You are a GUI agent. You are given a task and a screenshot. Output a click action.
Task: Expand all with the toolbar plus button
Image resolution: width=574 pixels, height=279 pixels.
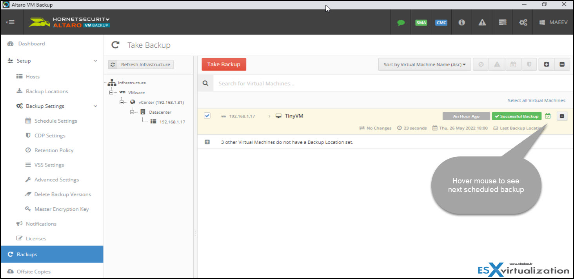(x=547, y=65)
